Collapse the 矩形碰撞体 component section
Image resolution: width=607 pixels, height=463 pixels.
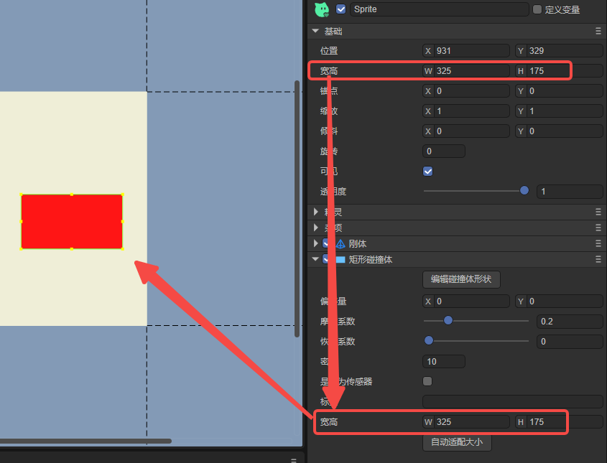click(315, 259)
